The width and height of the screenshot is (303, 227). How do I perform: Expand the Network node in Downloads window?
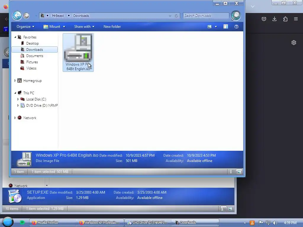coord(15,118)
